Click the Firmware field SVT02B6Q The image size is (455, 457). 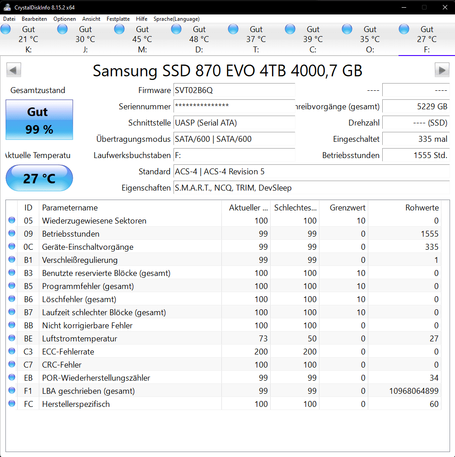[x=234, y=90]
